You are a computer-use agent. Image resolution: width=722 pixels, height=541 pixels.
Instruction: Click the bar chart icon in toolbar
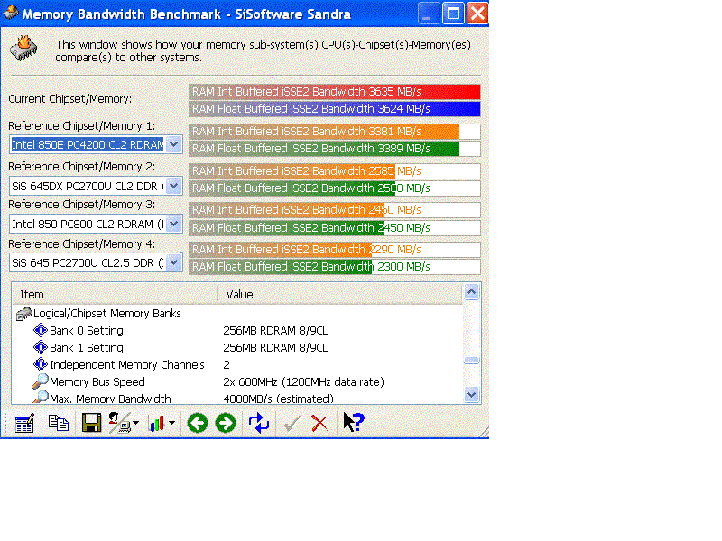[157, 423]
